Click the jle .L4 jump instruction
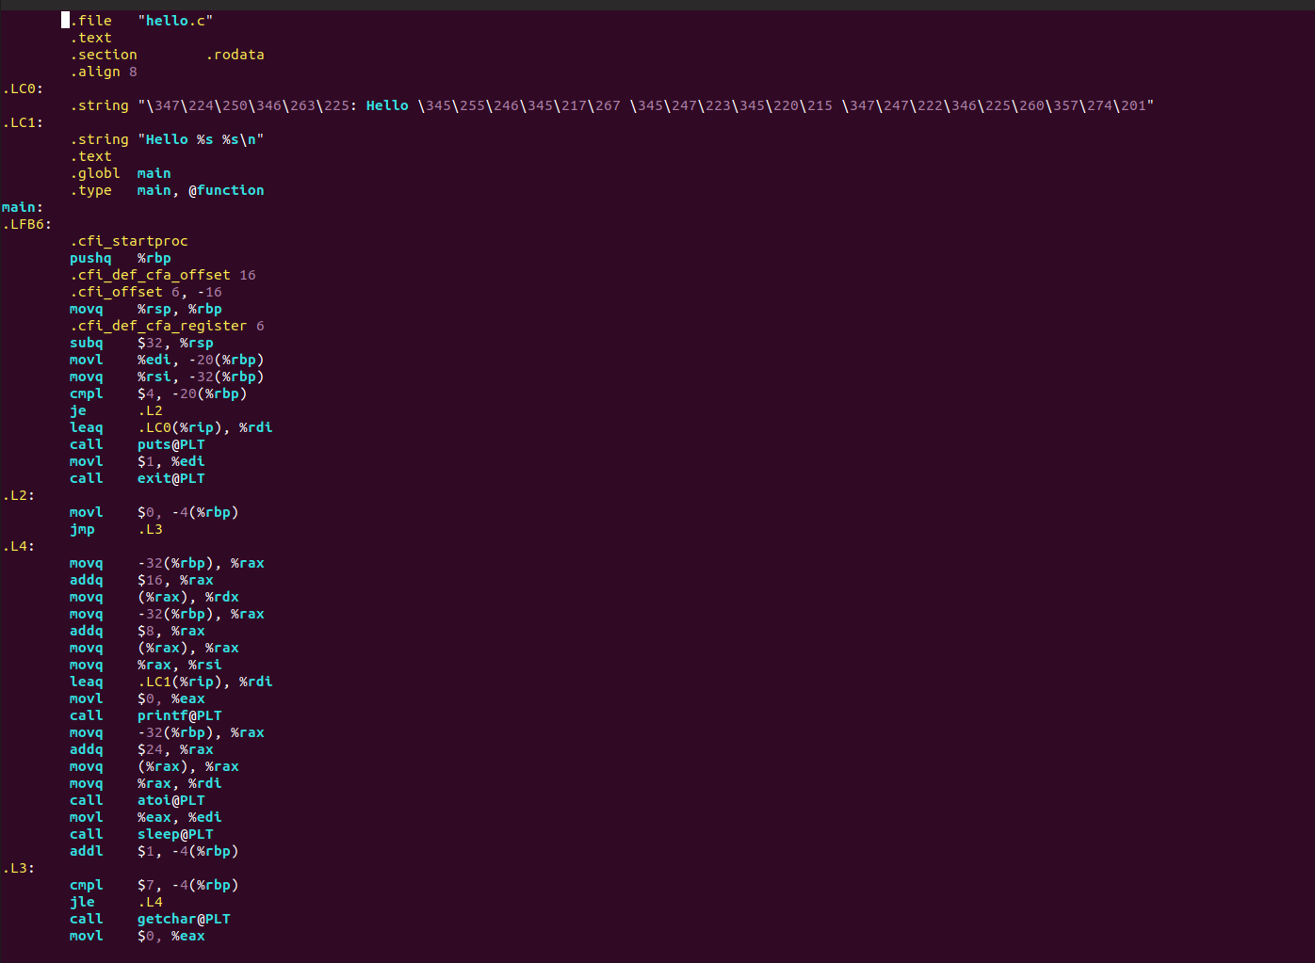Viewport: 1315px width, 963px height. click(x=116, y=902)
